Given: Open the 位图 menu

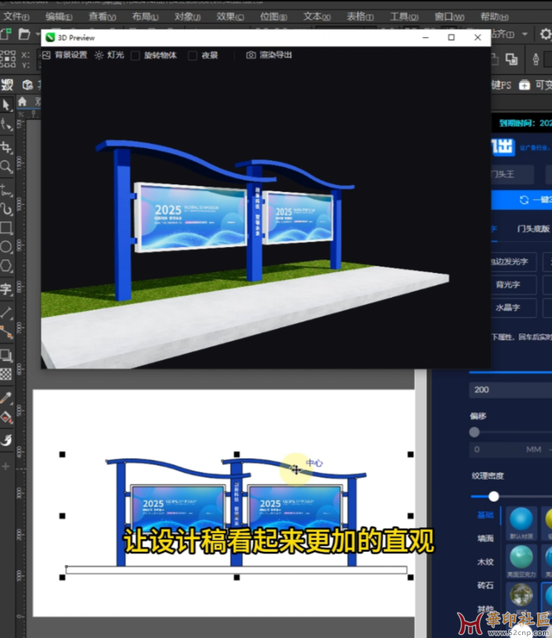Looking at the screenshot, I should coord(273,16).
